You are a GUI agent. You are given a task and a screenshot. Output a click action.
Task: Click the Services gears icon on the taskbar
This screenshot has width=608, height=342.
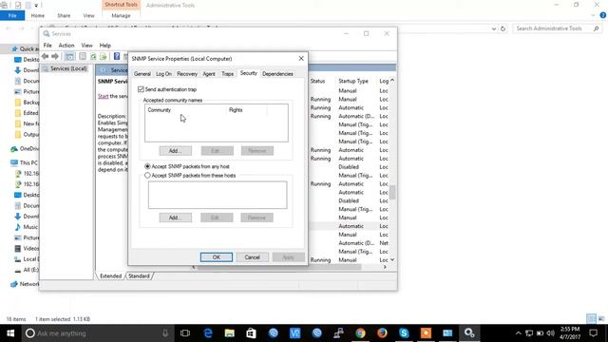coord(469,333)
